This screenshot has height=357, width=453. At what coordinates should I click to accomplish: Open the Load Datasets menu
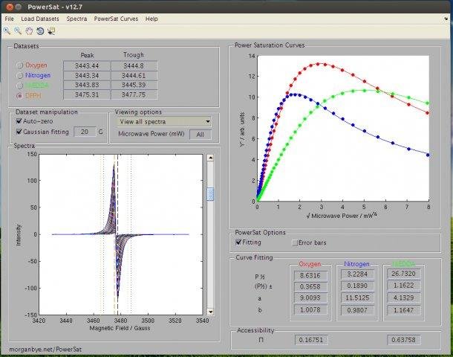pyautogui.click(x=40, y=19)
